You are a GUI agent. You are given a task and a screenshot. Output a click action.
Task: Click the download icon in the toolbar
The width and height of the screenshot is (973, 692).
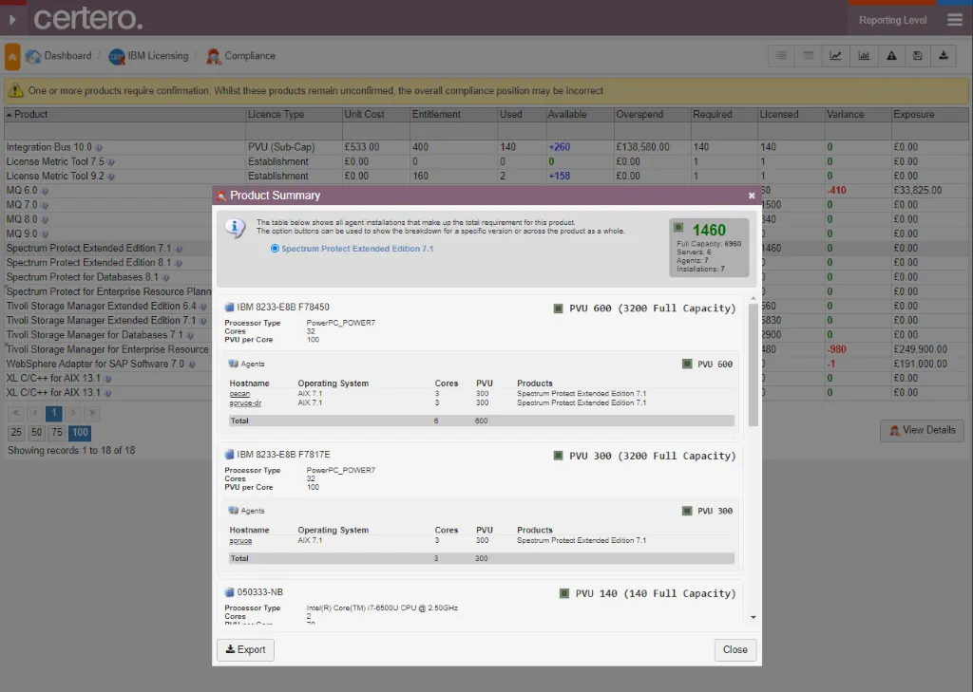(944, 56)
